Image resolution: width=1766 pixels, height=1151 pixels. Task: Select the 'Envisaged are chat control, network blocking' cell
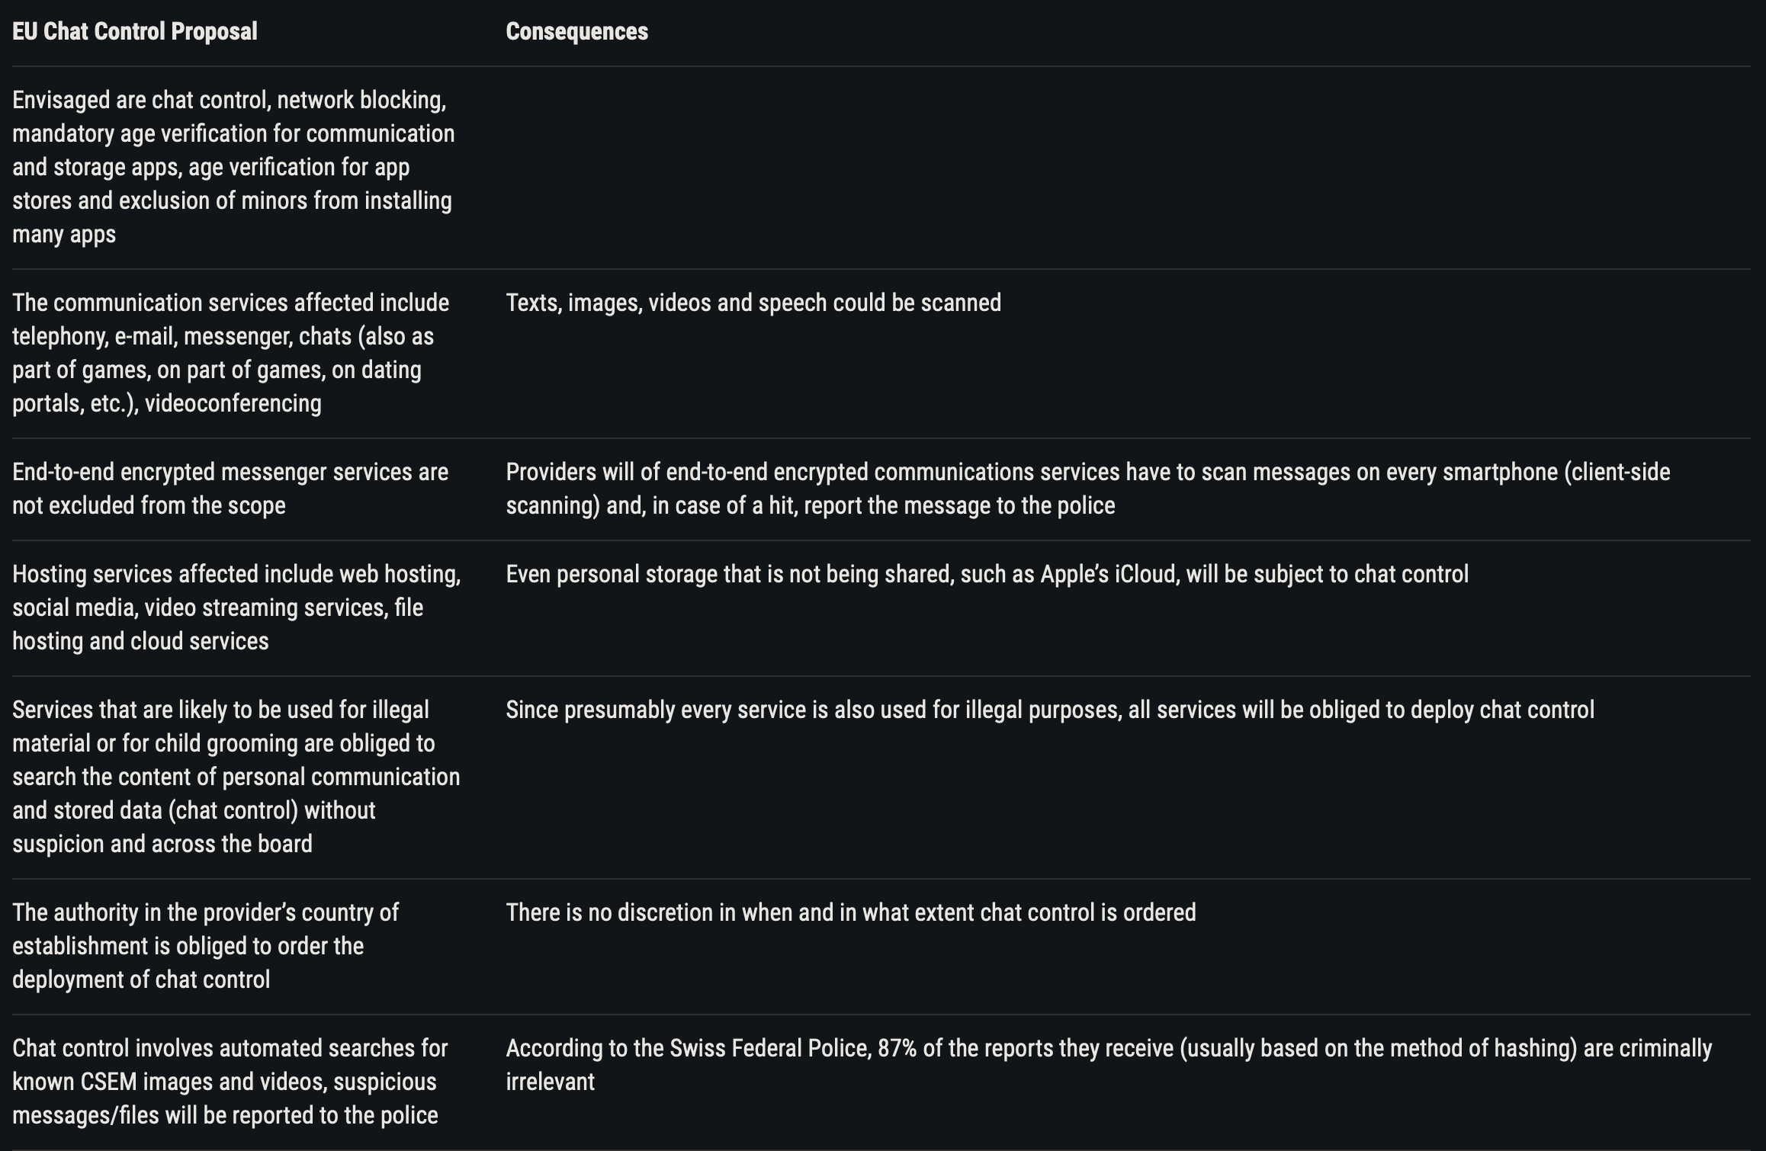pyautogui.click(x=236, y=167)
